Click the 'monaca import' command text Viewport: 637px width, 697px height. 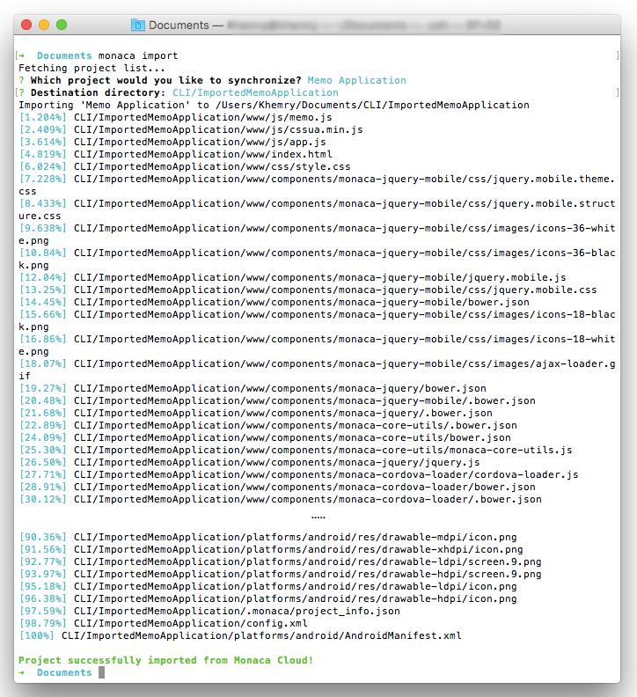click(x=138, y=56)
